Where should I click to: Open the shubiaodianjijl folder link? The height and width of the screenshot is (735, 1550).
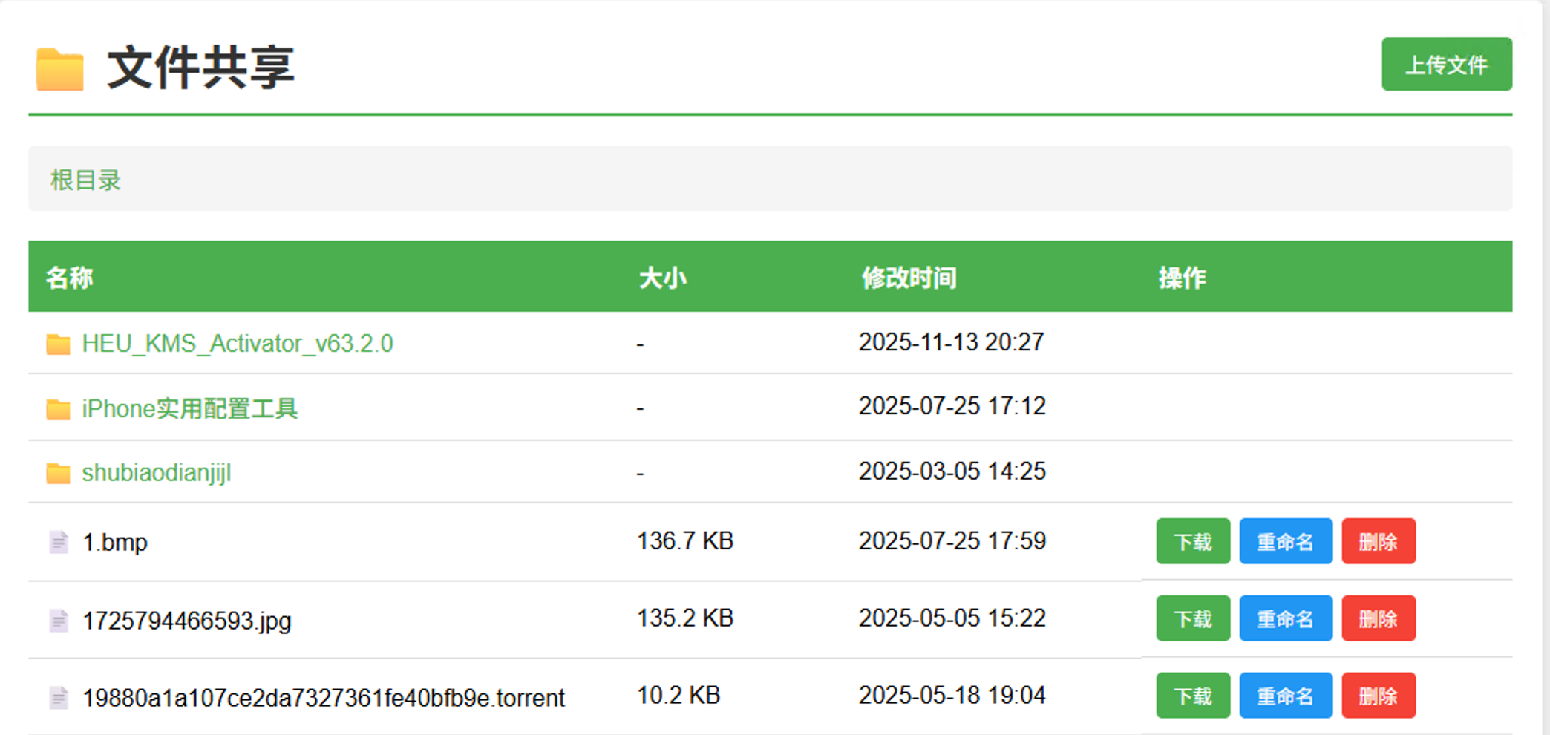157,473
